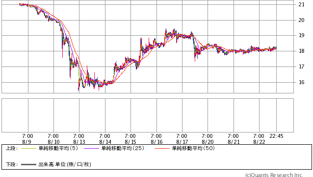Click the 8/14 date axis label
The width and height of the screenshot is (313, 177).
tap(105, 142)
